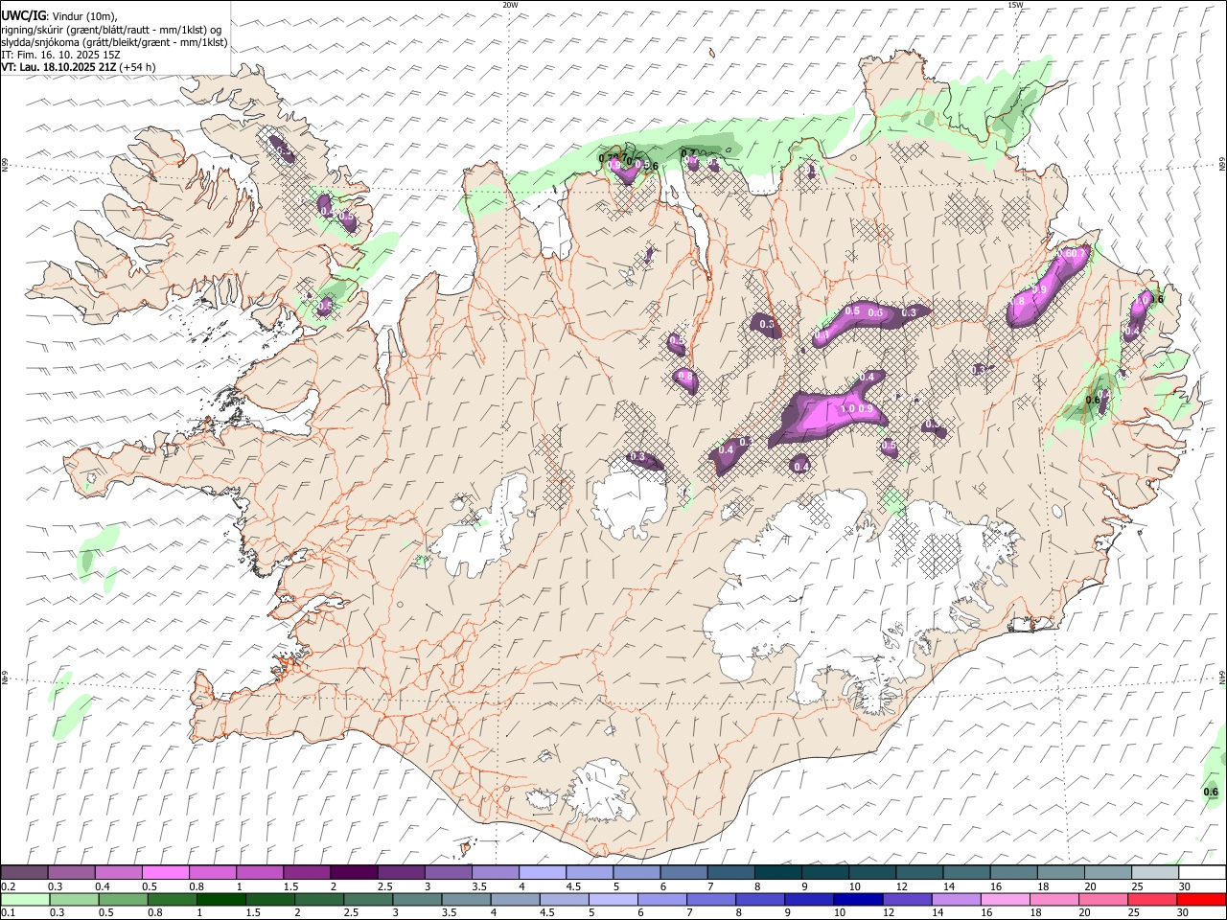Image resolution: width=1227 pixels, height=920 pixels.
Task: Select the 'rigning/skúrir (grænt/blátt/rautt - mm/1klst) og' line
Action: coord(111,30)
